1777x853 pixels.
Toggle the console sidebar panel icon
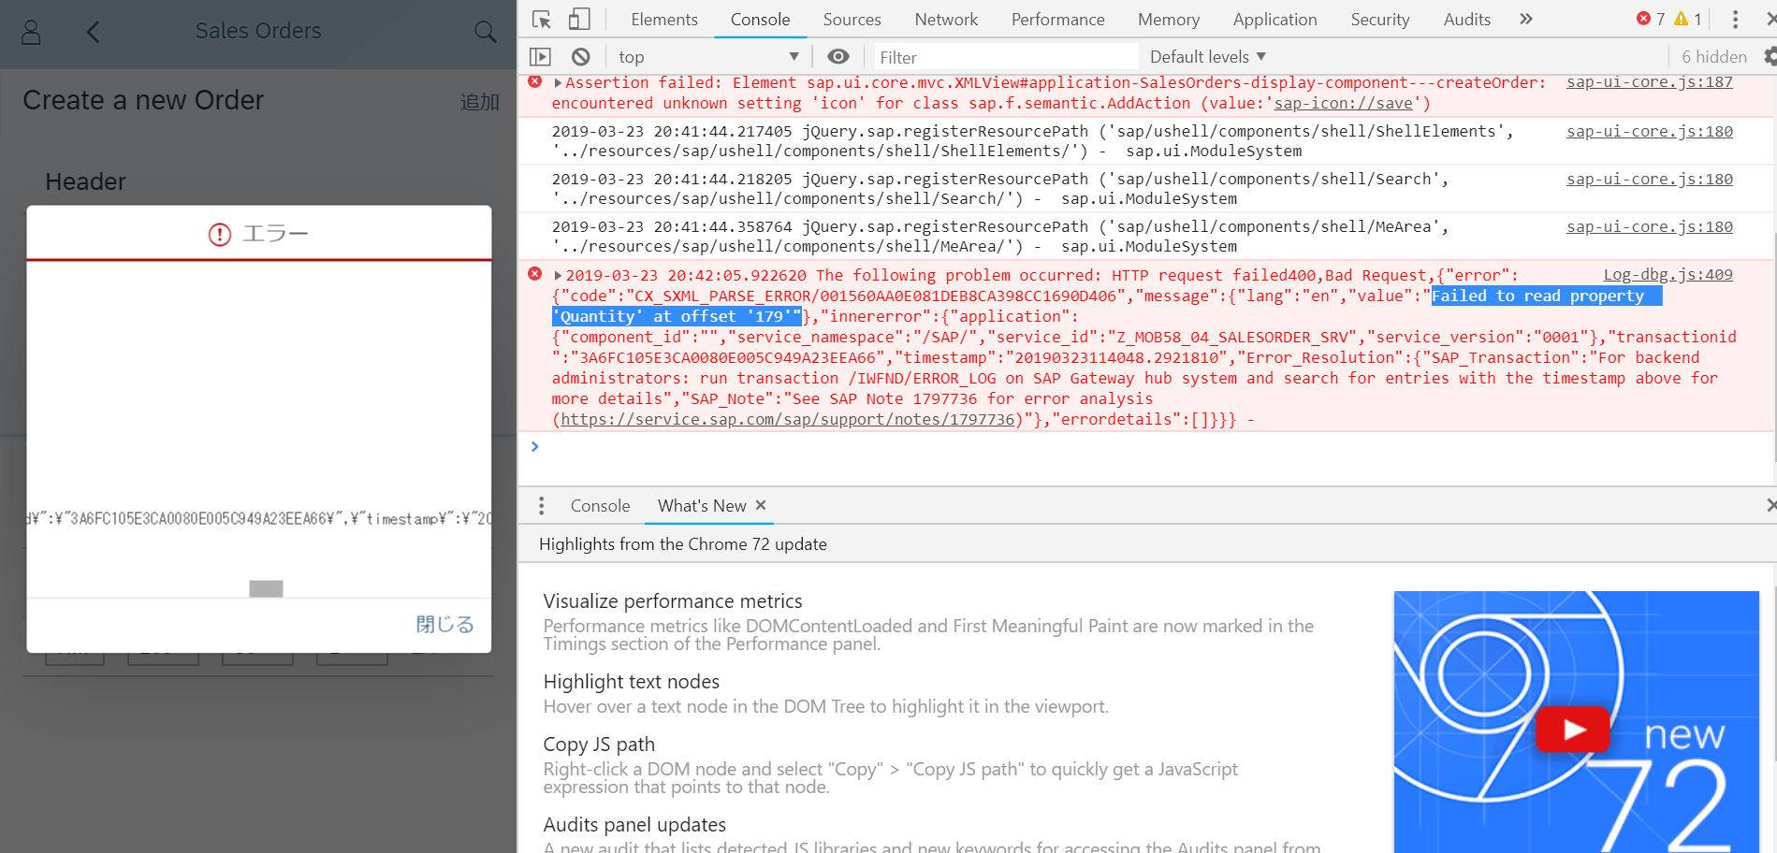coord(541,57)
